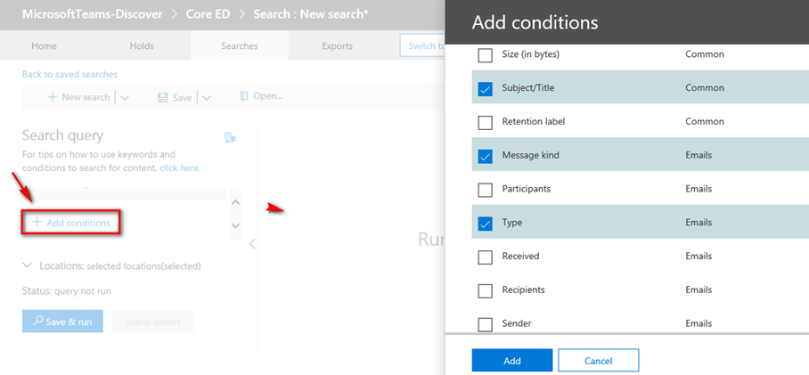Click the Save floppy disk icon

[162, 97]
